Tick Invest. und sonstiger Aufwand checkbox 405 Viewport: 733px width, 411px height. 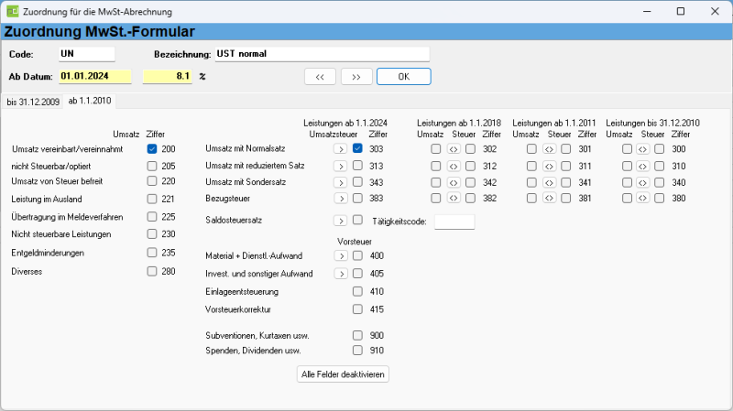click(357, 273)
